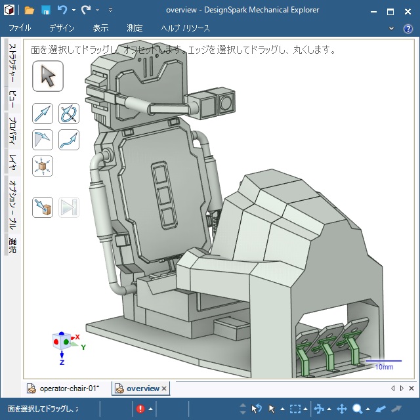Activate the Zoom magnifier tool

click(x=357, y=409)
